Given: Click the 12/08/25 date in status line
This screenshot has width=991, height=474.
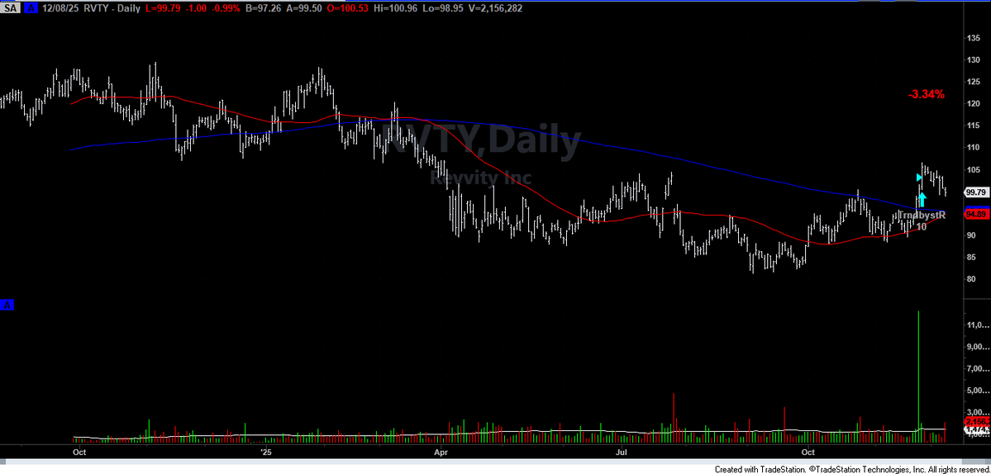Looking at the screenshot, I should tap(60, 8).
